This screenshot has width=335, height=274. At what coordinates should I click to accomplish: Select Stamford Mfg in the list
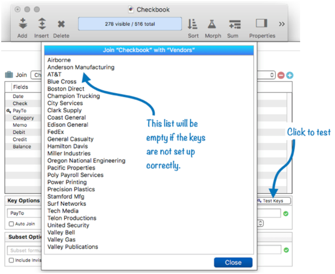[x=66, y=197]
